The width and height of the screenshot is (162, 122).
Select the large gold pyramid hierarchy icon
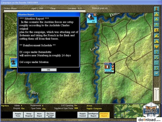(156, 14)
